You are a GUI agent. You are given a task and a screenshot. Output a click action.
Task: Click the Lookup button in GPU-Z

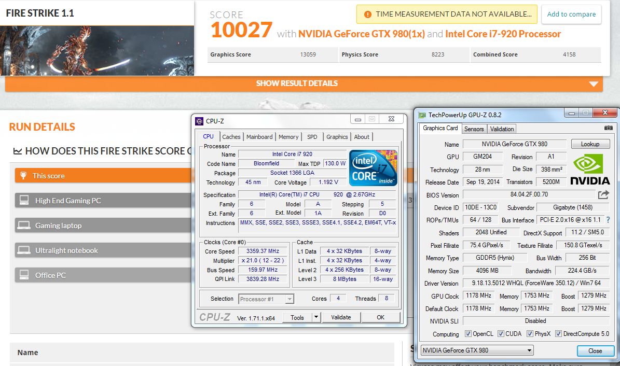point(590,144)
